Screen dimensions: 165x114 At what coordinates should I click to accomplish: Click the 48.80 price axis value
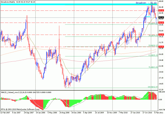[x=161, y=1]
